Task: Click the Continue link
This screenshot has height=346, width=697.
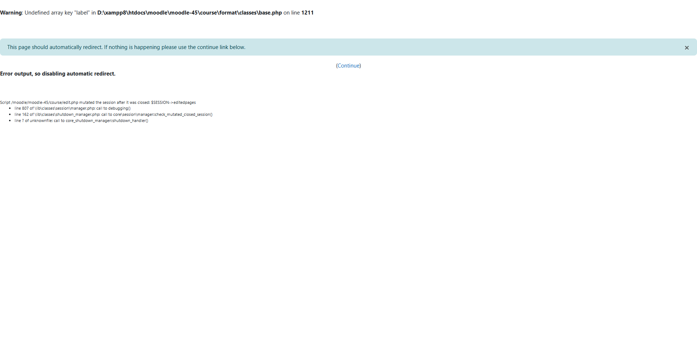Action: point(348,66)
